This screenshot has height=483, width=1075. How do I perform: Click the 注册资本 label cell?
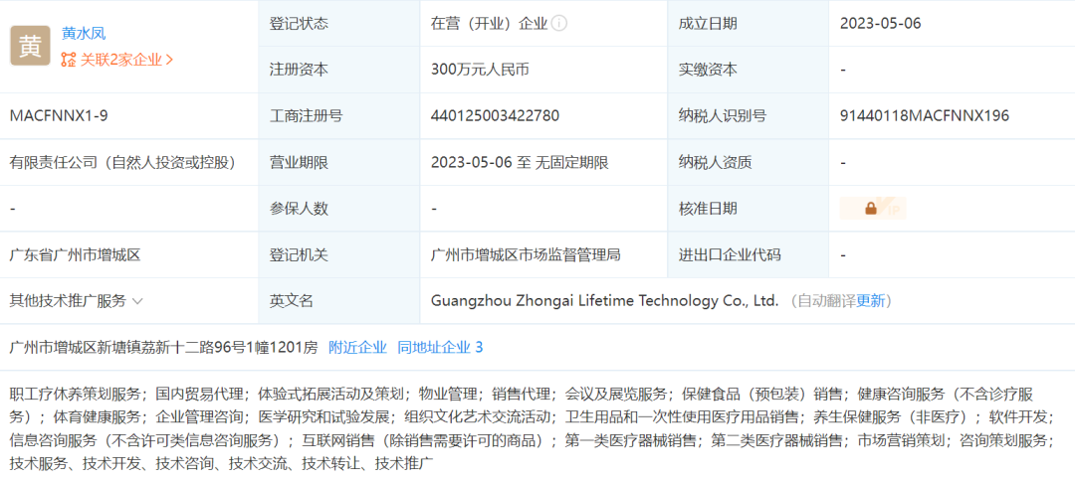coord(338,70)
